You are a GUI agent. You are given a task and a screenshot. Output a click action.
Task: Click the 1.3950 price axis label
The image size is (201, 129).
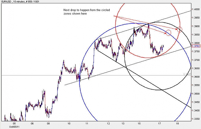point(196,18)
